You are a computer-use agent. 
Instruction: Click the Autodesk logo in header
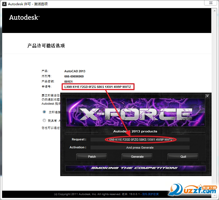(x=24, y=17)
